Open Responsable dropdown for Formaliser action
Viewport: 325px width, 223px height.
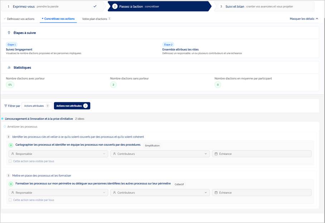[x=58, y=193]
